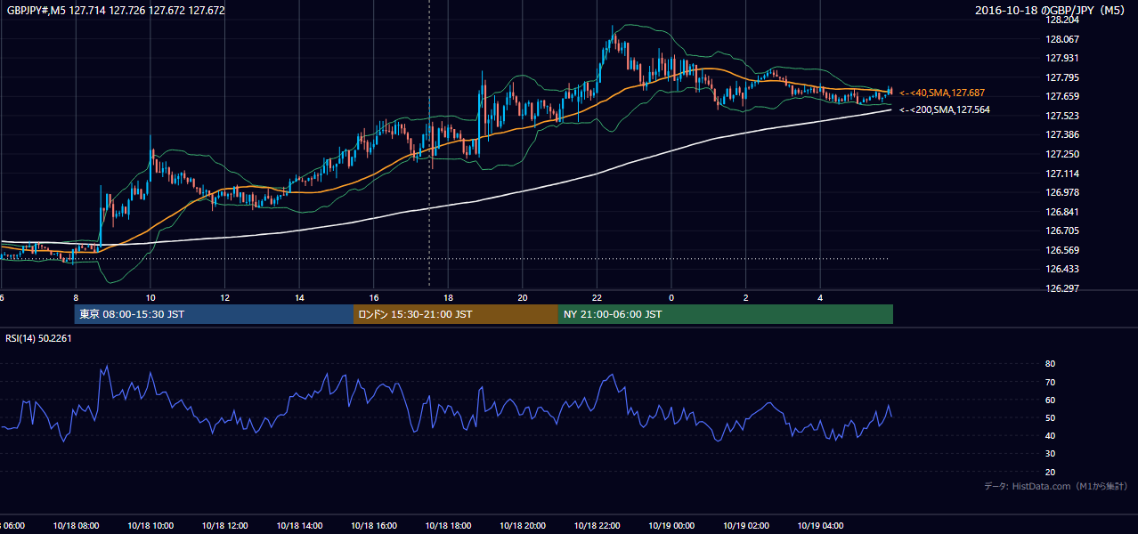Click price axis label 128.067
Viewport: 1138px width, 534px height.
click(x=1062, y=39)
